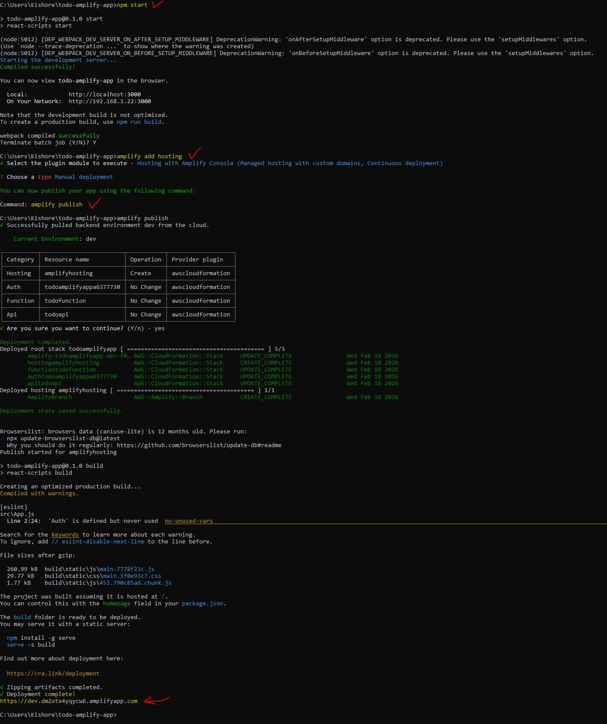Open the 192.168.1.22:3000 network URL
This screenshot has width=607, height=724.
(x=109, y=101)
